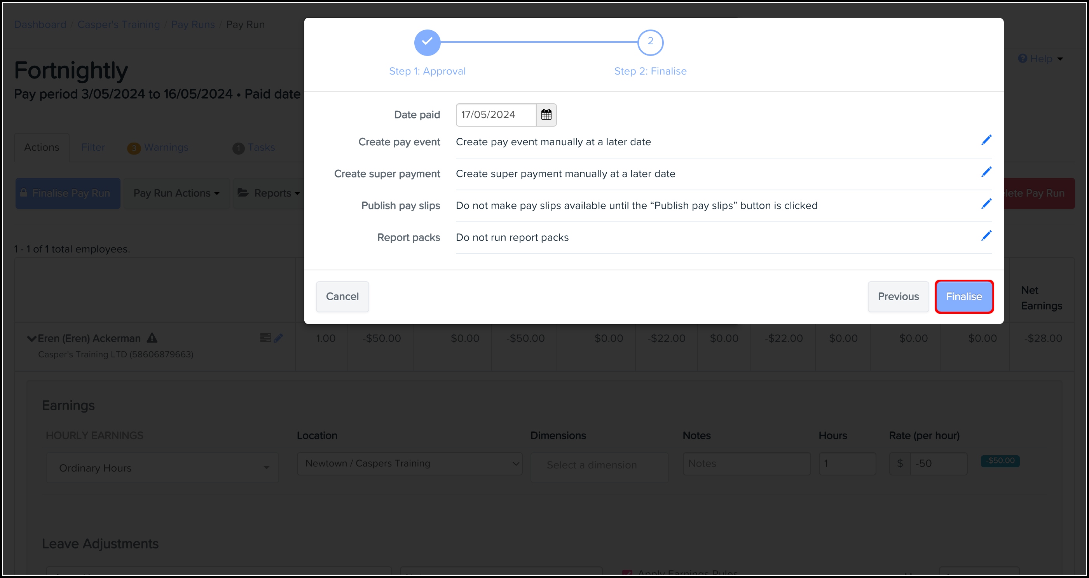Click the warning triangle beside Eren Ackerman
Screen dimensions: 1089x578
152,338
